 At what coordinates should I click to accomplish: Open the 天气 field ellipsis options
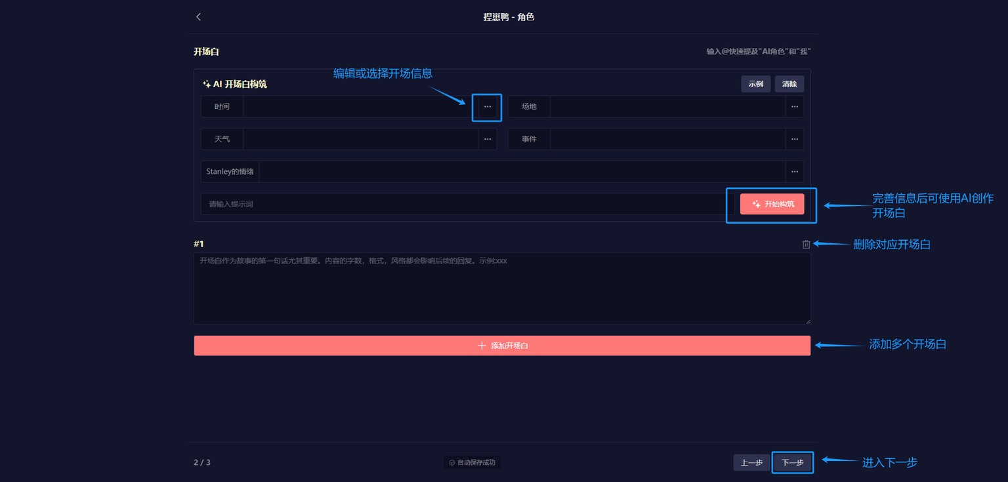point(488,139)
